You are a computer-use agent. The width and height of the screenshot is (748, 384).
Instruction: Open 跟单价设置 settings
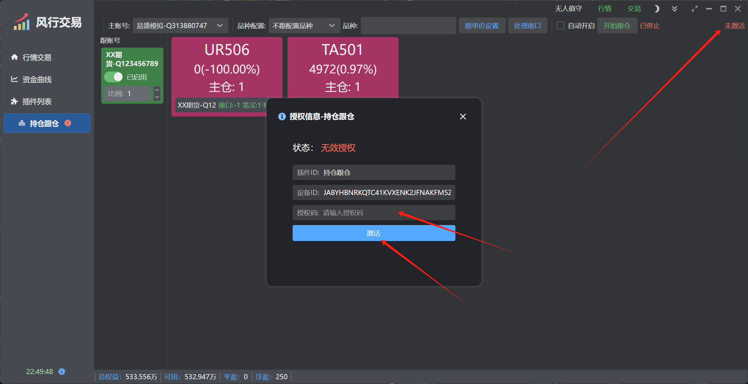point(482,26)
